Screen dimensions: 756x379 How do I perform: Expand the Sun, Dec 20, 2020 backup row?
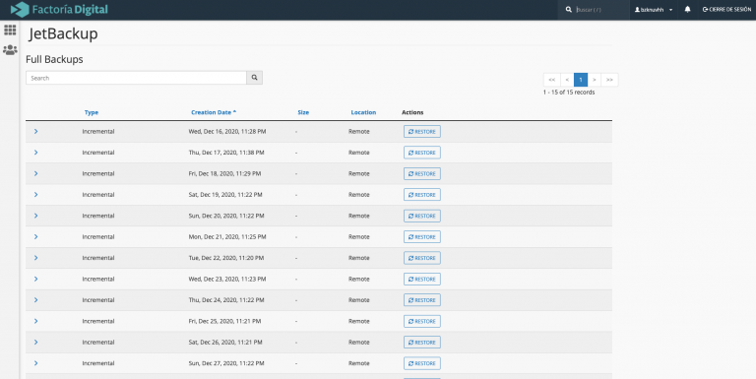pos(36,216)
